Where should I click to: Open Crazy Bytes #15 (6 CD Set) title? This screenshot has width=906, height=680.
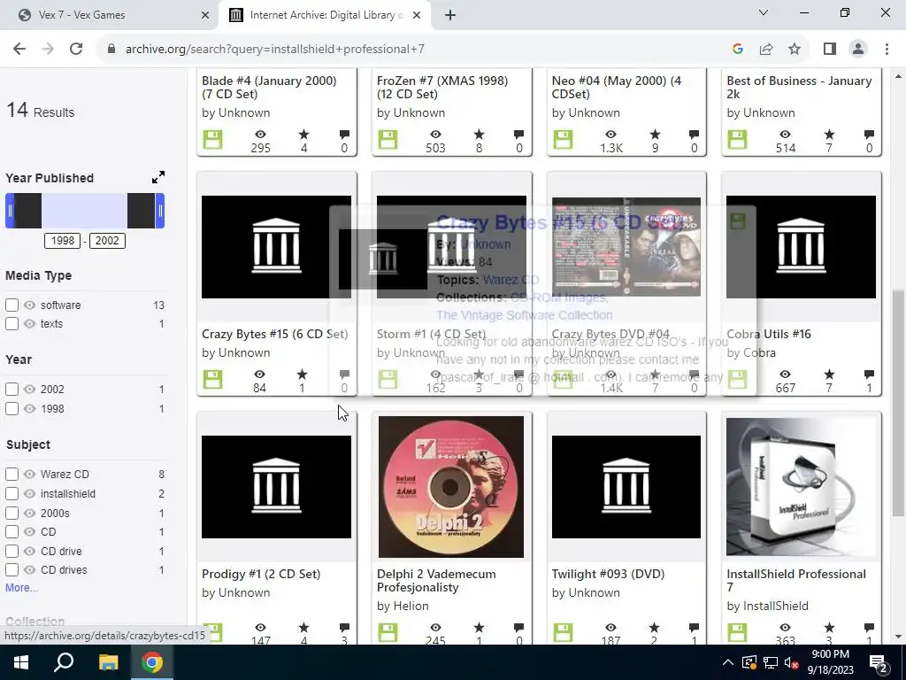[x=274, y=334]
